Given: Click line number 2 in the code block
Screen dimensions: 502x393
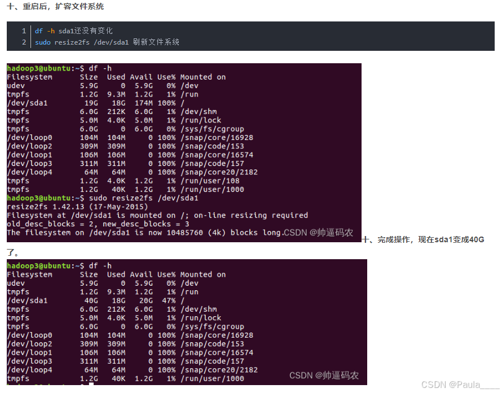Looking at the screenshot, I should 24,42.
